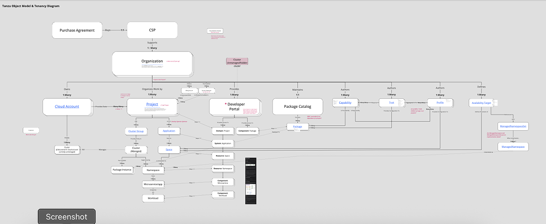Select the Workload node on the left
546x224 pixels.
coord(153,198)
